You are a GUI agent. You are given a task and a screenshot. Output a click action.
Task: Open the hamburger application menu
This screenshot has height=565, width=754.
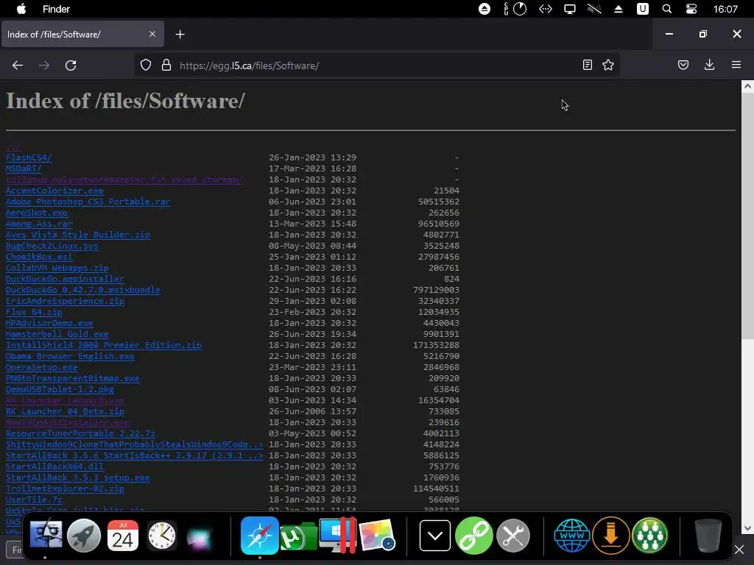tap(736, 65)
